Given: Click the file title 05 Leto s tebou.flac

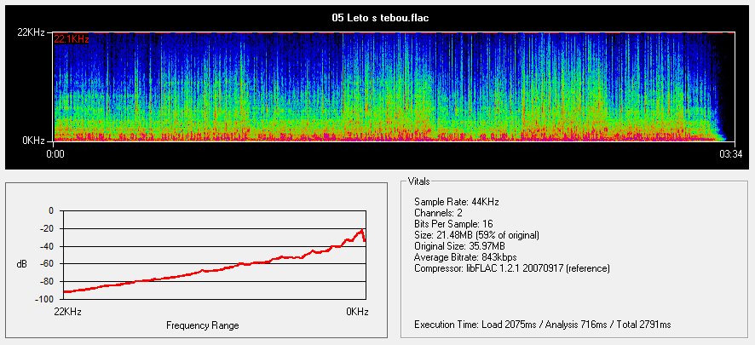Looking at the screenshot, I should (x=379, y=17).
